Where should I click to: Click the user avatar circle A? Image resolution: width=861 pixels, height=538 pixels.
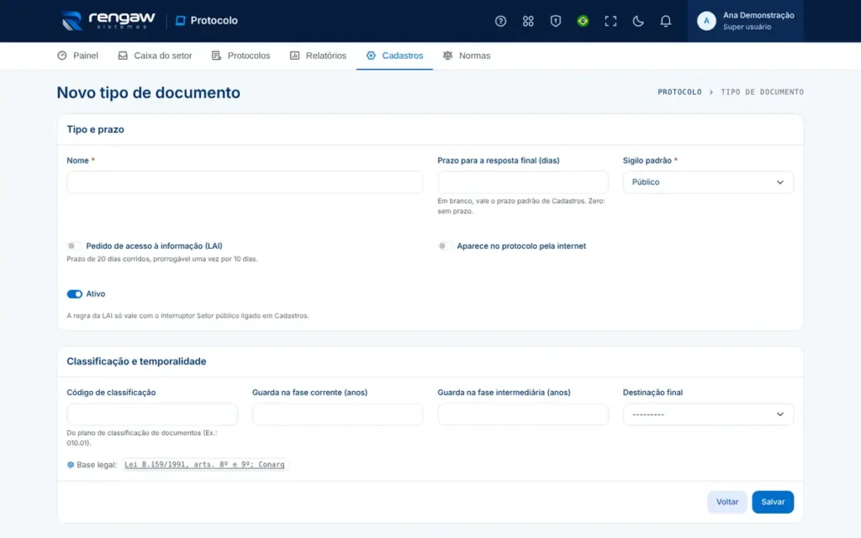point(706,21)
